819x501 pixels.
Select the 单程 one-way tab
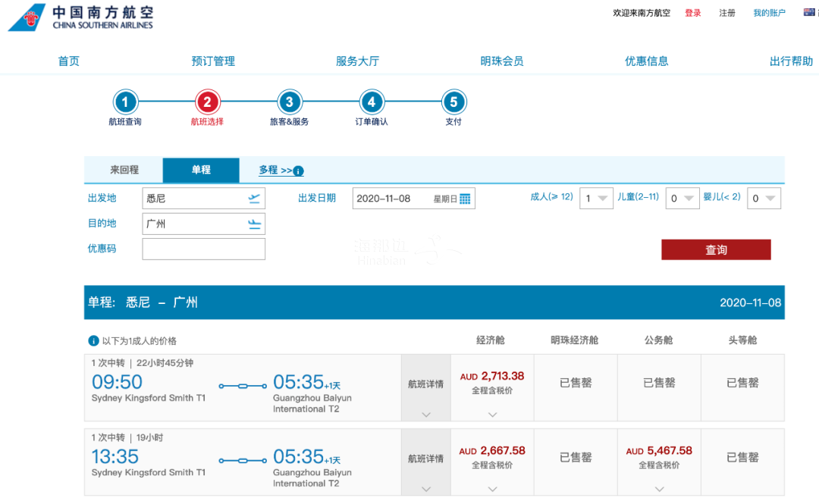(x=201, y=170)
